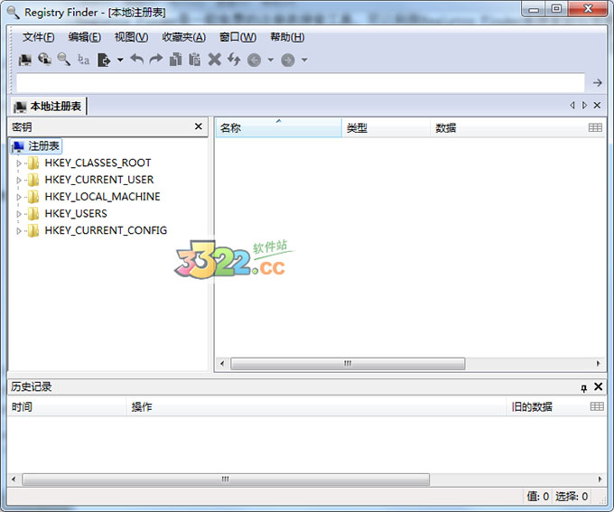Open the 窗口(W) menu
This screenshot has height=512, width=614.
point(237,37)
